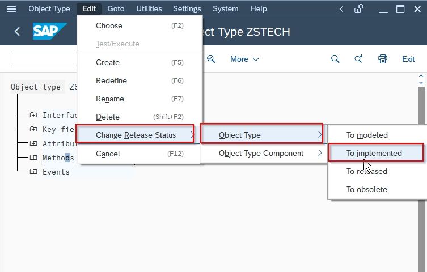This screenshot has height=272, width=427.
Task: Open the Utilities menu
Action: tap(149, 9)
